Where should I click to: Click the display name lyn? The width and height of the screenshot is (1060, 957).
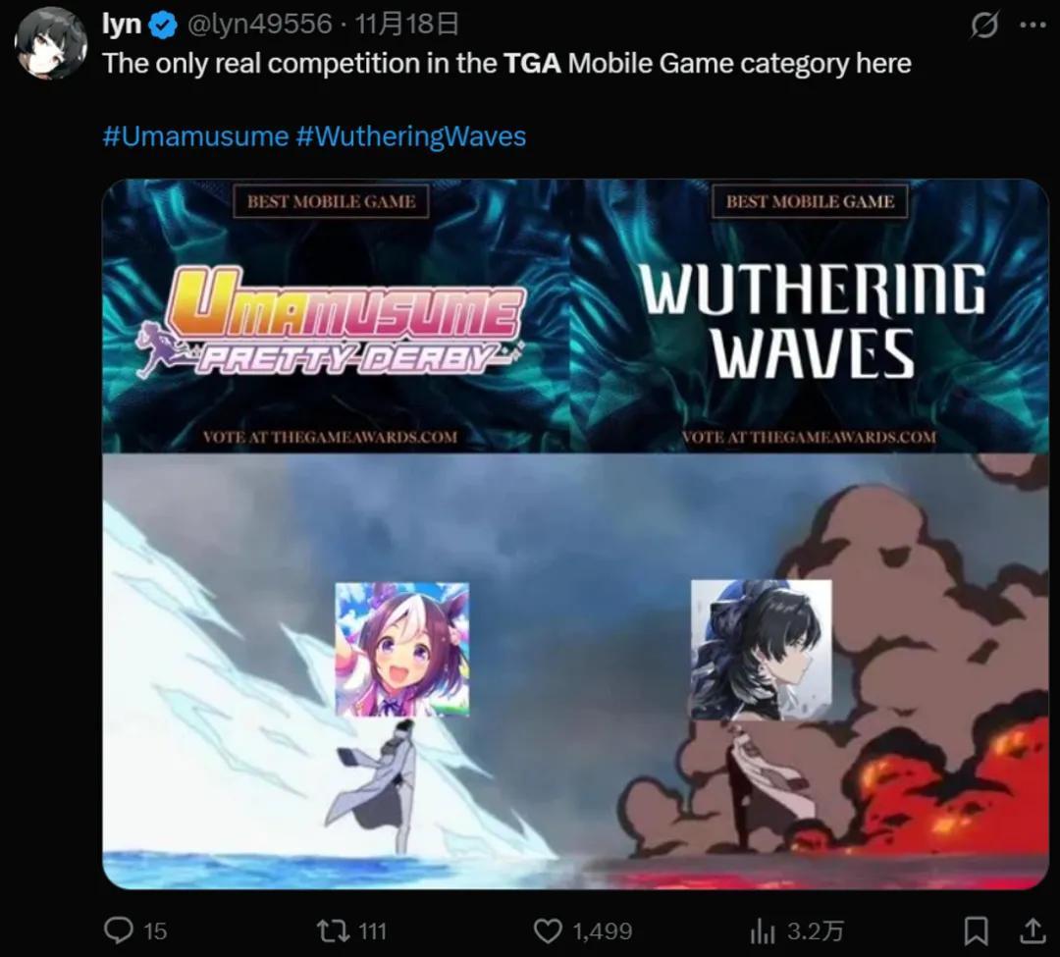tap(122, 25)
